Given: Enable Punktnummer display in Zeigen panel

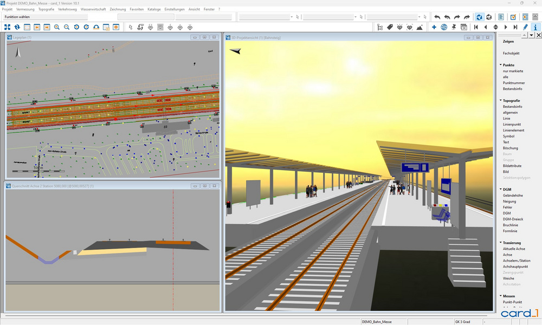Looking at the screenshot, I should [515, 83].
